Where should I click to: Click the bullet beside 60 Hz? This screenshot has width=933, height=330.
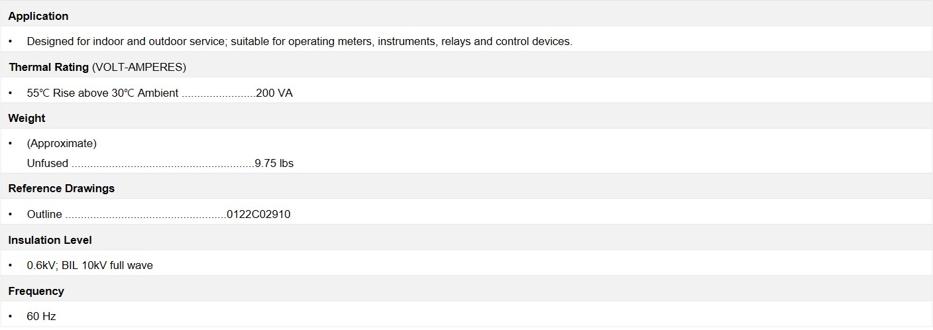click(11, 316)
